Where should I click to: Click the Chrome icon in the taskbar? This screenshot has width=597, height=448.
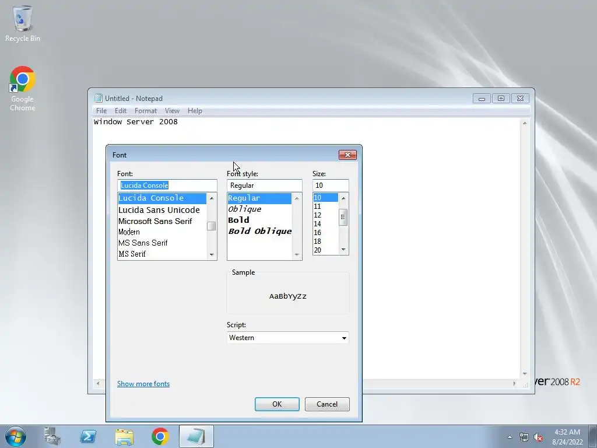(x=160, y=436)
